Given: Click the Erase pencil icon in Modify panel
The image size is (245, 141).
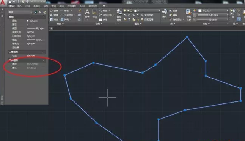Looking at the screenshot, I should tap(80, 11).
